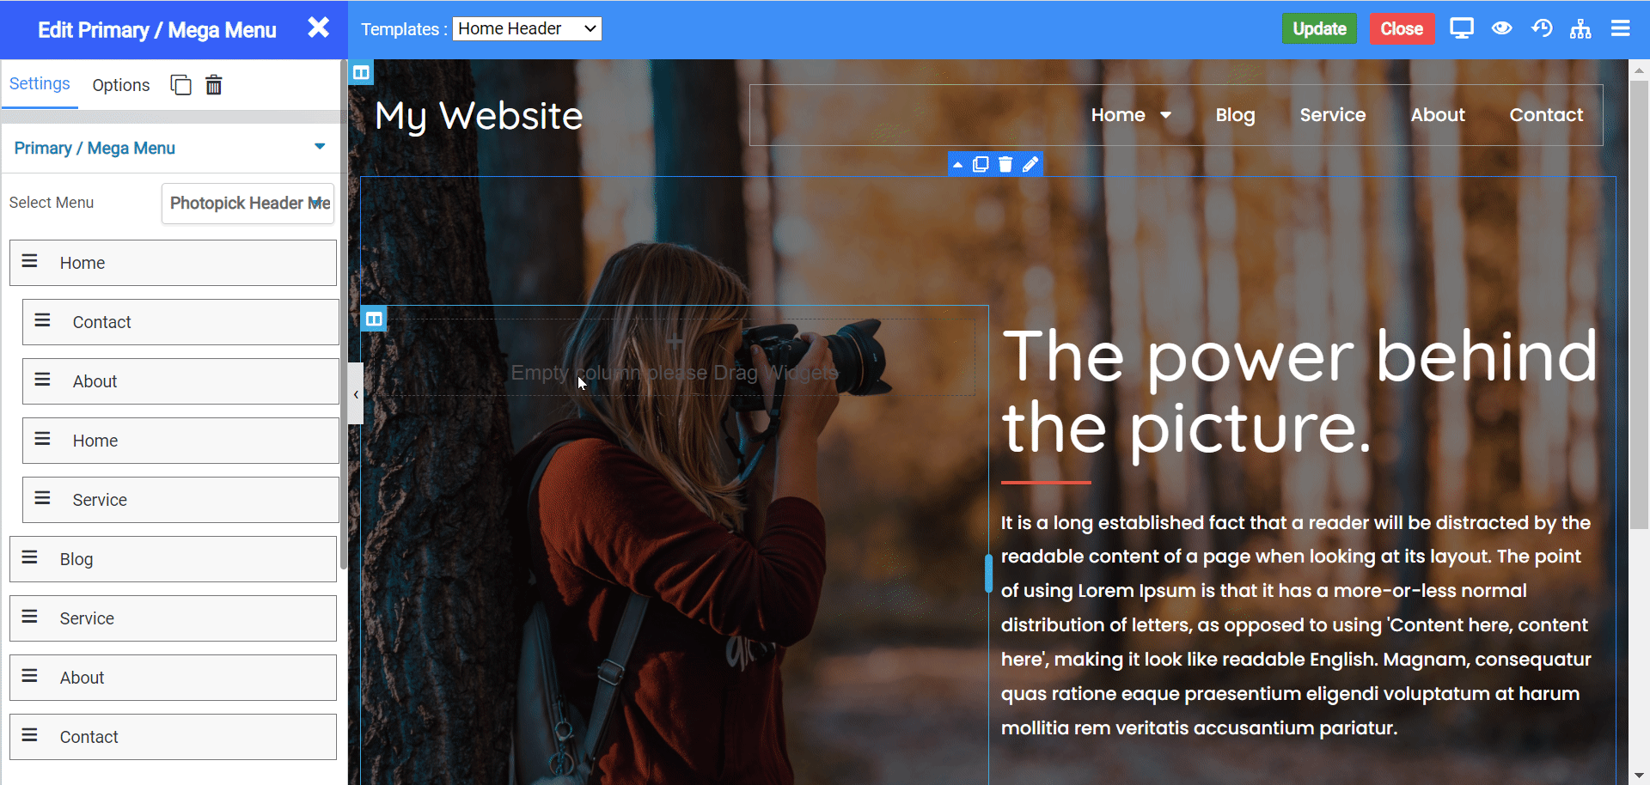Click the Blog link in site navigation
Viewport: 1650px width, 785px height.
coord(1235,115)
